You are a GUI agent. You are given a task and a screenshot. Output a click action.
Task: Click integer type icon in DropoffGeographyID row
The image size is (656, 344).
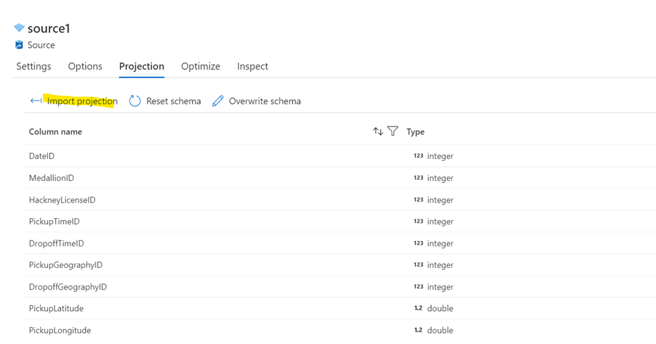[418, 287]
